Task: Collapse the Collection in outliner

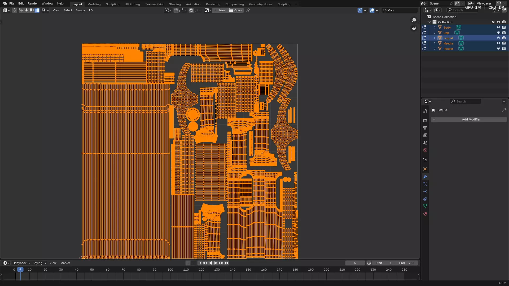Action: 429,22
